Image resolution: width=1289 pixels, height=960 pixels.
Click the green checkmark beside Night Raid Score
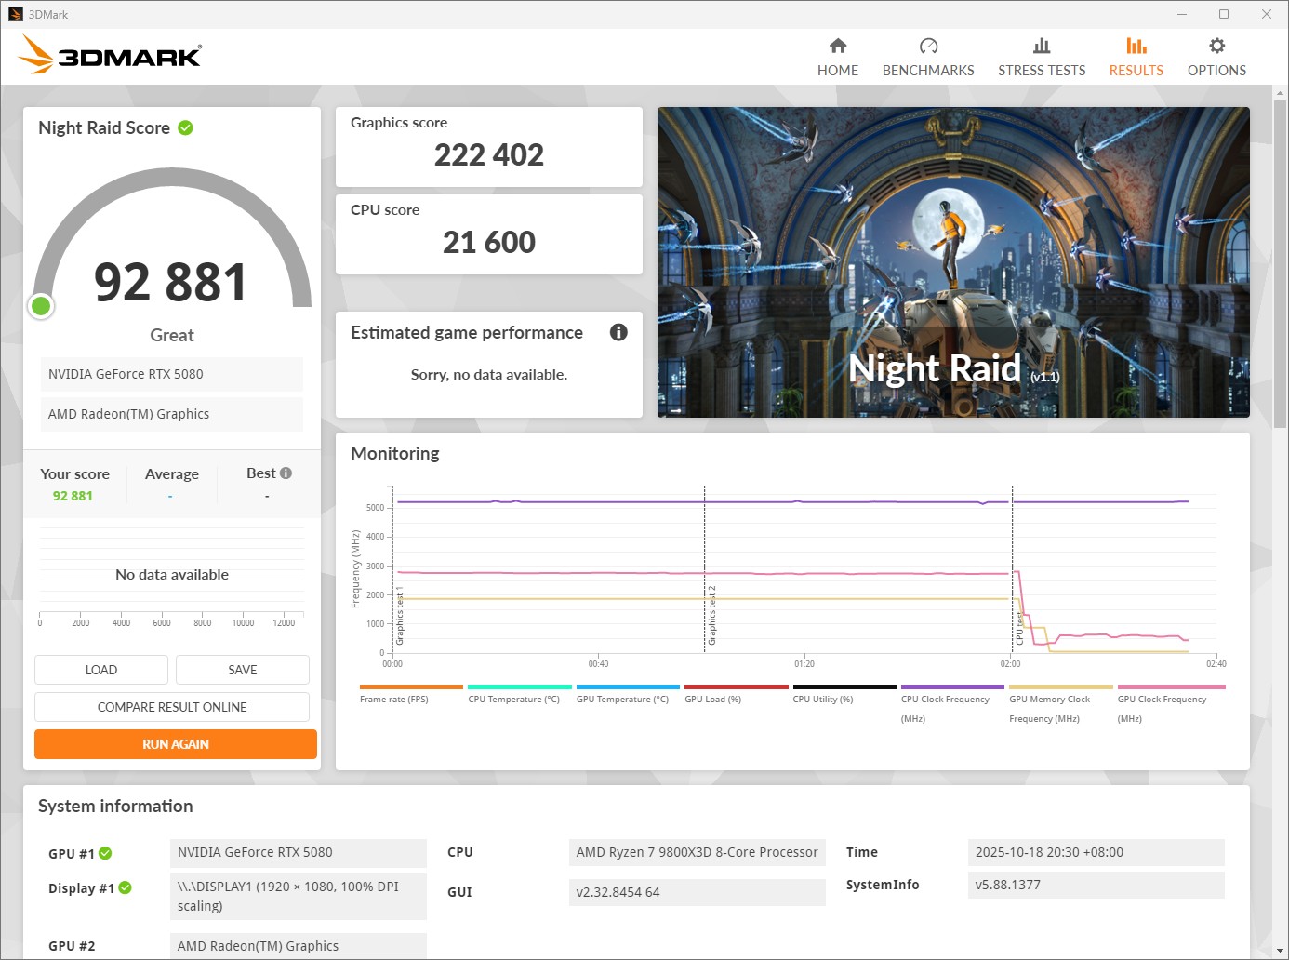click(x=186, y=127)
